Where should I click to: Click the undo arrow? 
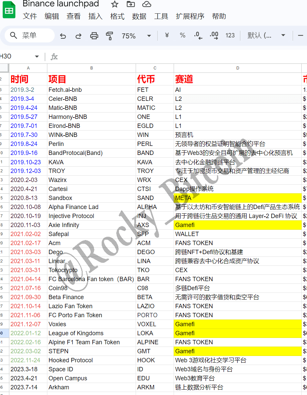pos(63,36)
